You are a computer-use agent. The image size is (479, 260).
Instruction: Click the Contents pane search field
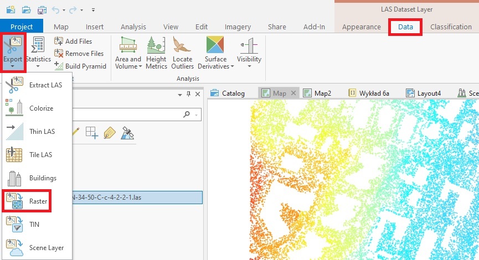133,114
